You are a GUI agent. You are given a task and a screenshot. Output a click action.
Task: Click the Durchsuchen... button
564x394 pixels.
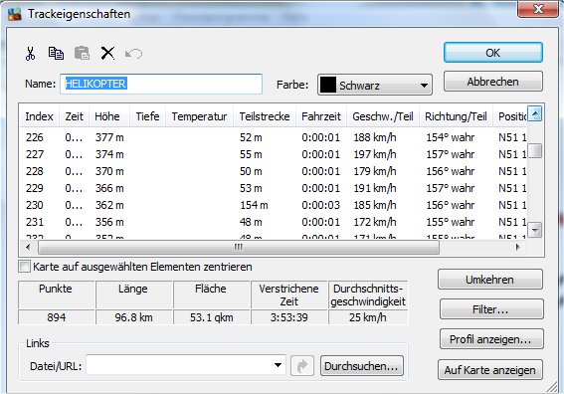coord(361,366)
